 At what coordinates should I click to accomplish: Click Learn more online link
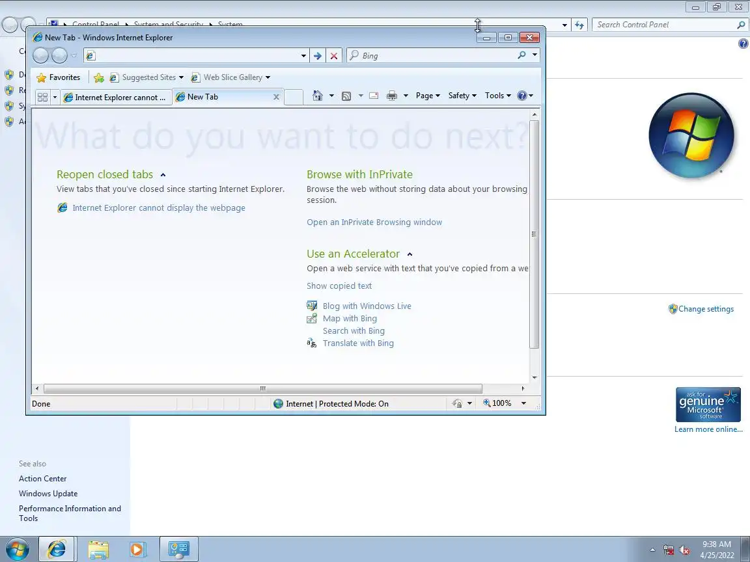(708, 429)
